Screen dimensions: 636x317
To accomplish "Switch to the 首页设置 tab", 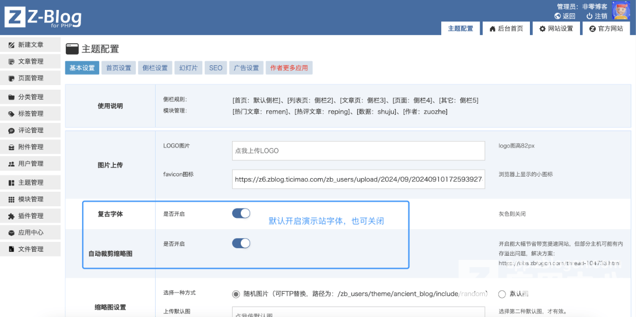I will tap(118, 68).
